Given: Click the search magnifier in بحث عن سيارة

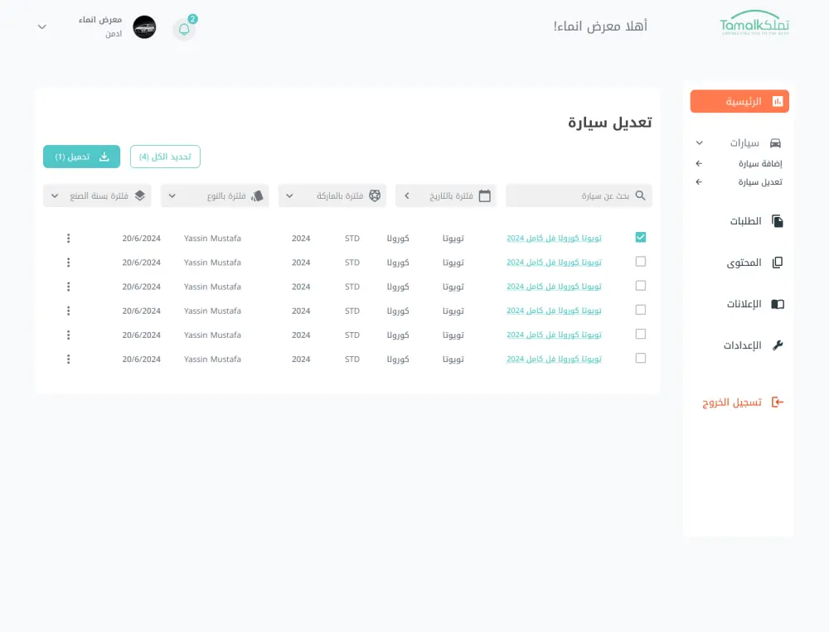Looking at the screenshot, I should (641, 195).
